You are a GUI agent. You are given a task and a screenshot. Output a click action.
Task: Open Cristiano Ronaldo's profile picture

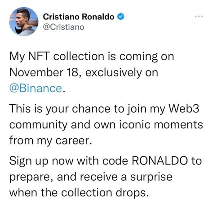click(x=24, y=22)
